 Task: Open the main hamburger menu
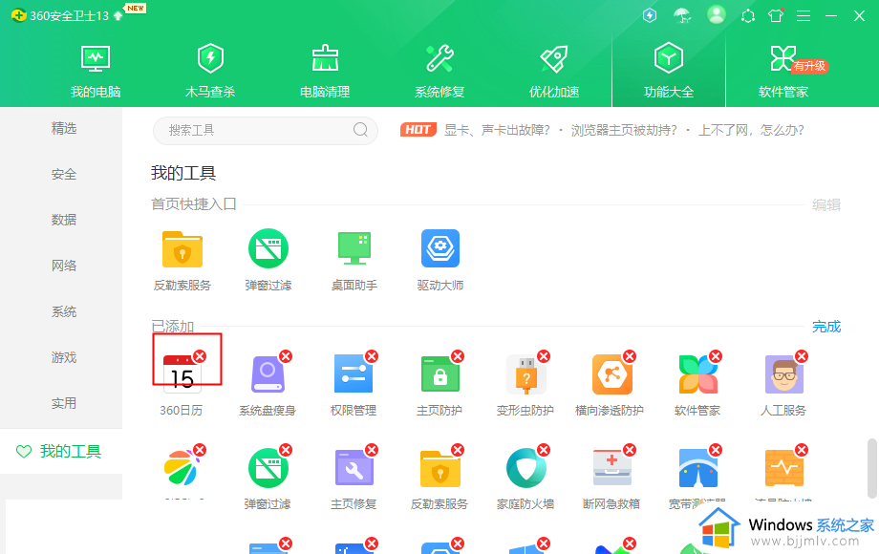[x=804, y=15]
